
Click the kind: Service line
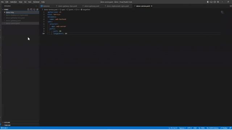[54, 14]
